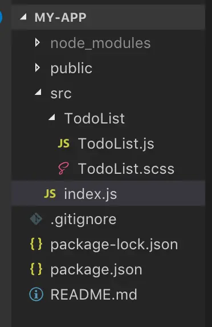Click the braces icon beside package.json
This screenshot has width=212, height=327.
coord(36,269)
